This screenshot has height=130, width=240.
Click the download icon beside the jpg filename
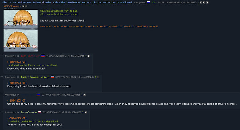26,6
